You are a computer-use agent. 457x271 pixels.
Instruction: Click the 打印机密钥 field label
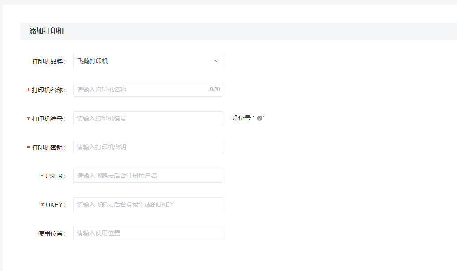pyautogui.click(x=48, y=147)
